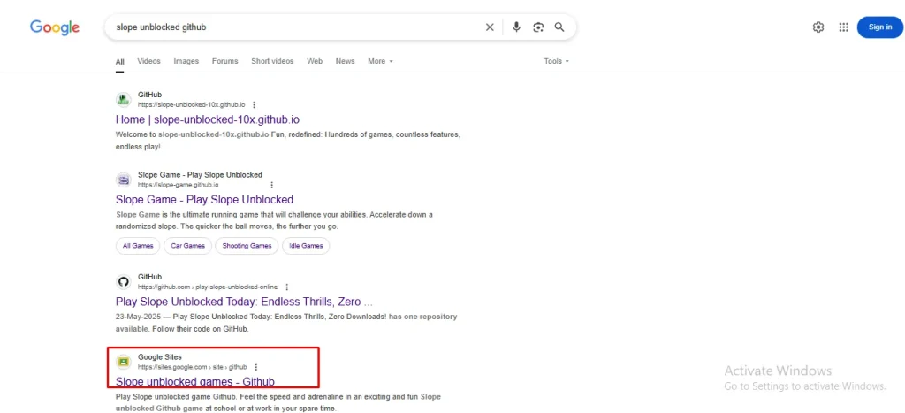This screenshot has width=905, height=413.
Task: Click the Google logo
Action: (55, 27)
